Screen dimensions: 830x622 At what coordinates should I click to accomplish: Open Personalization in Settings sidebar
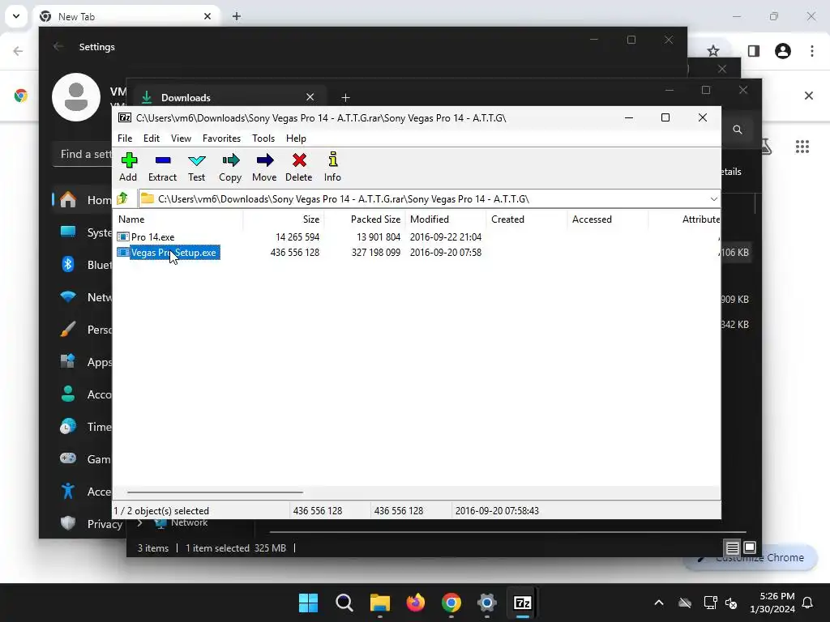[84, 330]
